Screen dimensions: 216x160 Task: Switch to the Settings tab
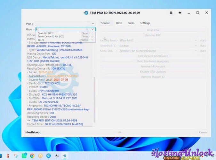coord(145,23)
